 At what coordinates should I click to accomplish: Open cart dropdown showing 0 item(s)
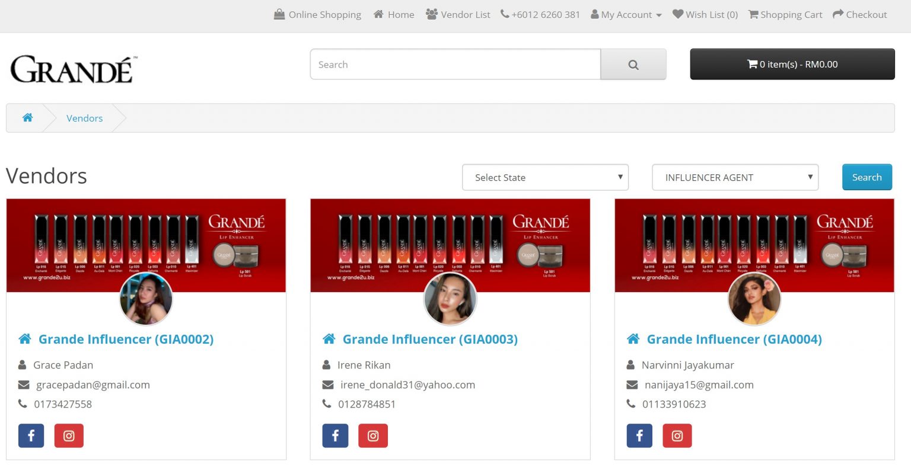point(792,64)
